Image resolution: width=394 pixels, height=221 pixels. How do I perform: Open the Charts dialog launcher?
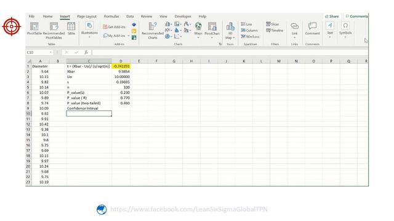(220, 44)
